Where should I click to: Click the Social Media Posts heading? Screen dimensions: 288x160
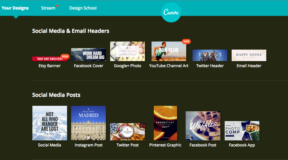point(56,95)
